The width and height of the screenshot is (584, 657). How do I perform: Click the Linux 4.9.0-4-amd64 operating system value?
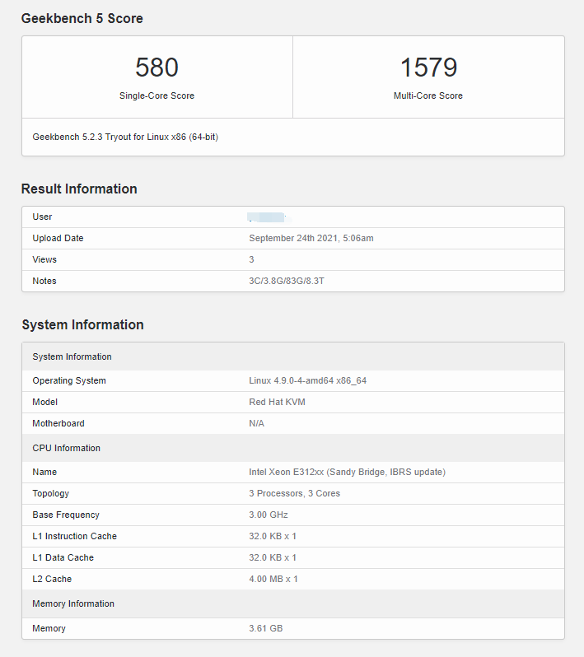[308, 380]
